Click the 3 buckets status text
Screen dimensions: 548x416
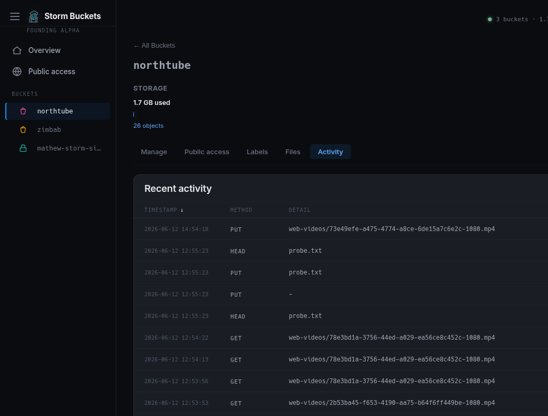[x=512, y=19]
